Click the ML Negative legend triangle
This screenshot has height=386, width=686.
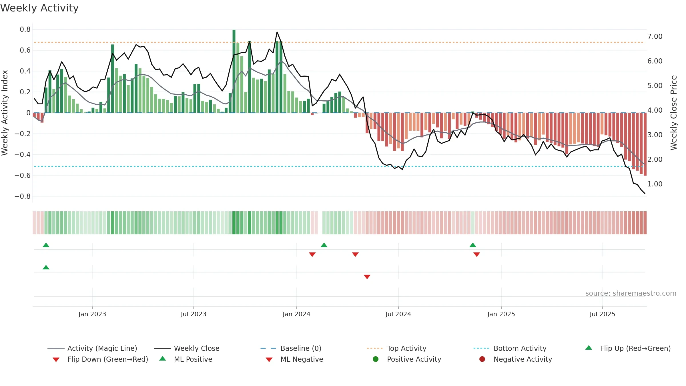[269, 360]
